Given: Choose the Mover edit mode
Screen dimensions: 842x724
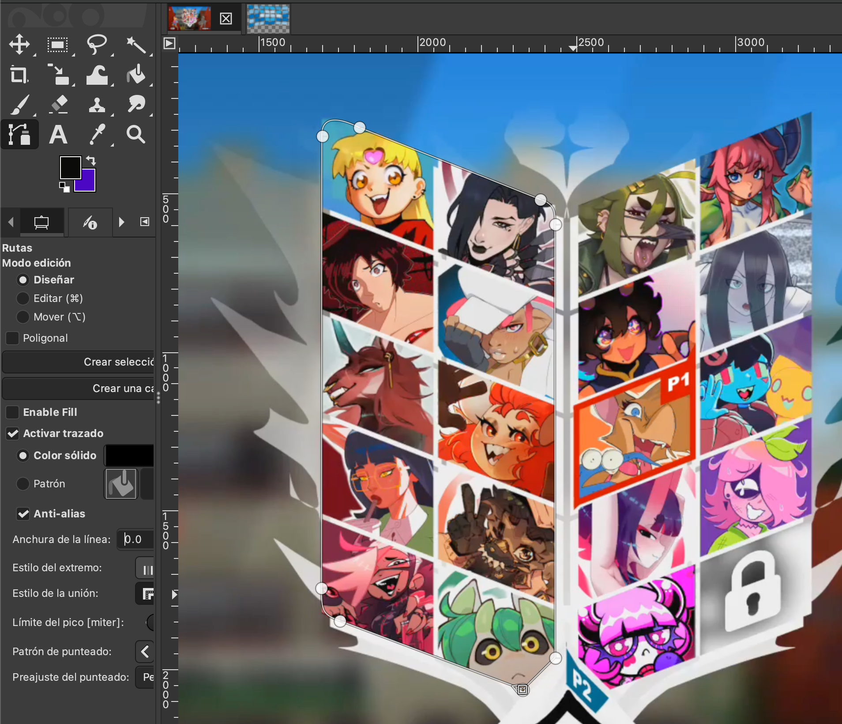Looking at the screenshot, I should [x=23, y=317].
